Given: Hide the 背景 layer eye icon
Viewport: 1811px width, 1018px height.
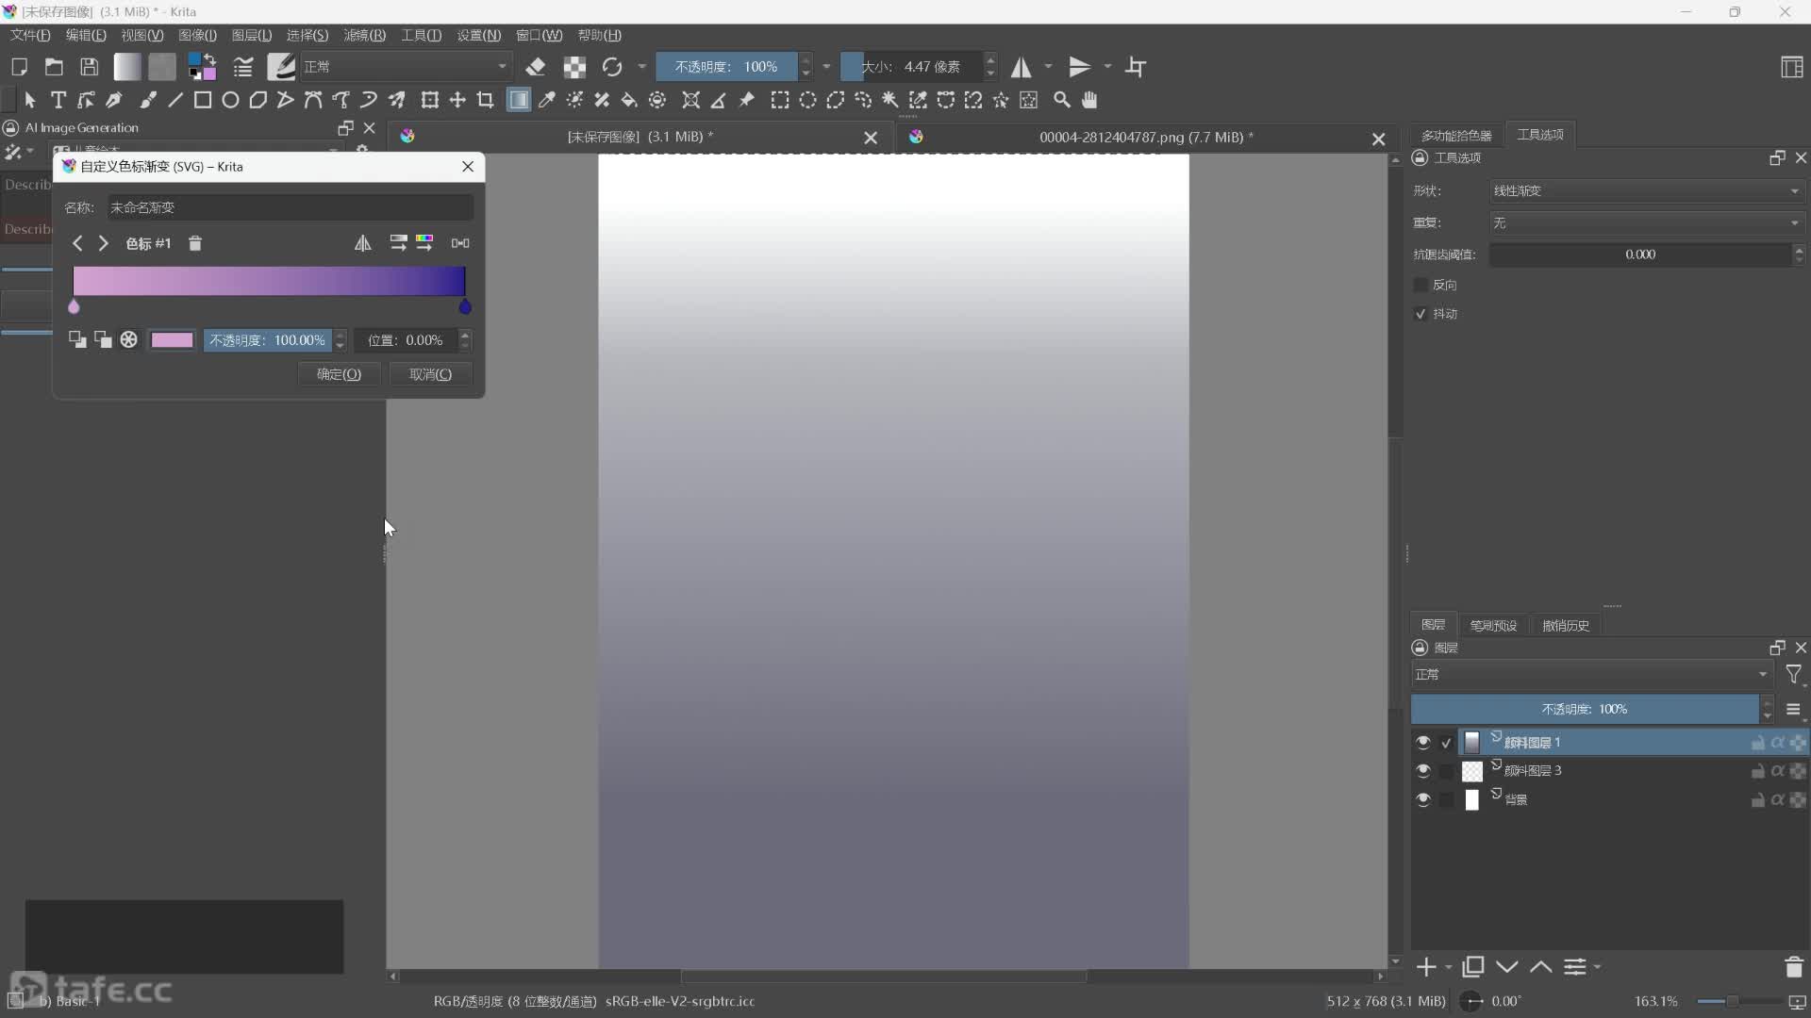Looking at the screenshot, I should coord(1423,800).
